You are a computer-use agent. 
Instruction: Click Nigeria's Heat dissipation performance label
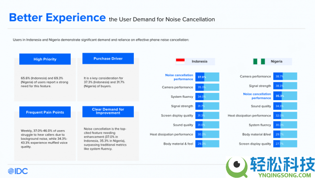click(x=249, y=116)
